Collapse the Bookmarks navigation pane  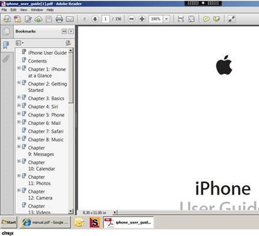click(x=64, y=31)
